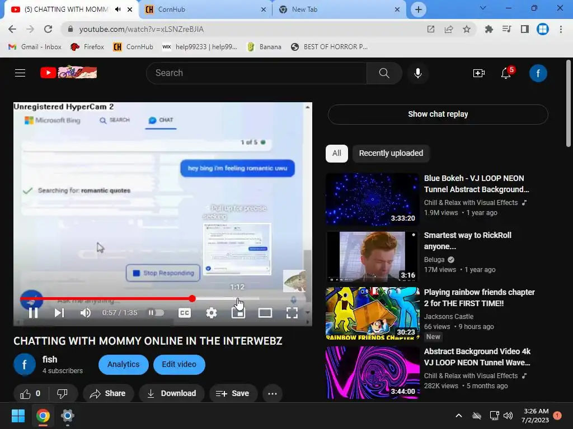Click the address bar URL
The image size is (573, 429).
[x=142, y=29]
